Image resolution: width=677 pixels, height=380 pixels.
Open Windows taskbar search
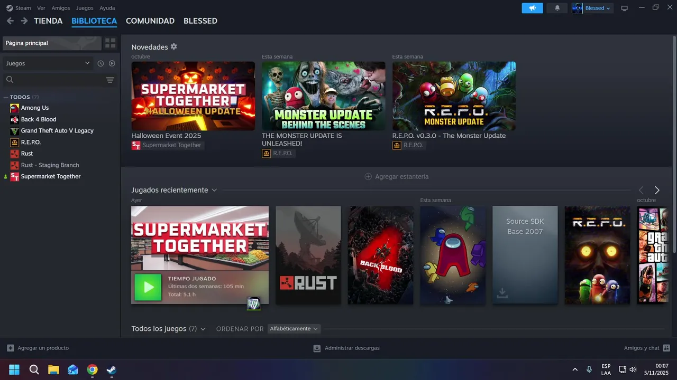tap(34, 369)
